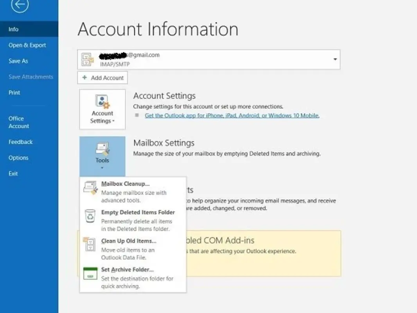Screen dimensions: 417x313
Task: Expand the Account Settings menu arrow
Action: (x=114, y=121)
